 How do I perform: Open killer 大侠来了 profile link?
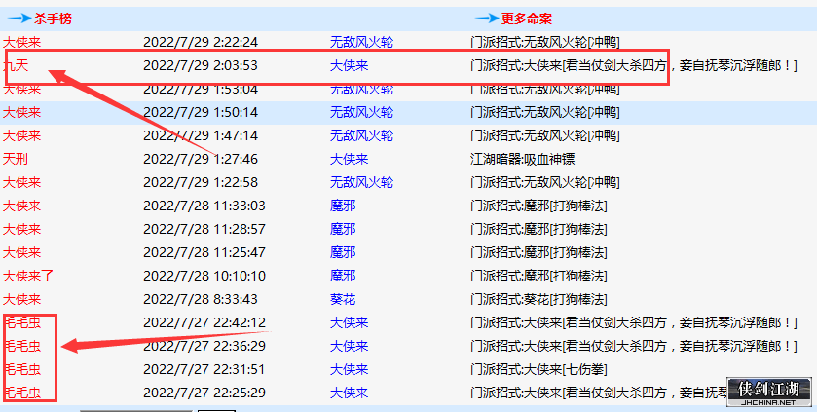click(28, 276)
